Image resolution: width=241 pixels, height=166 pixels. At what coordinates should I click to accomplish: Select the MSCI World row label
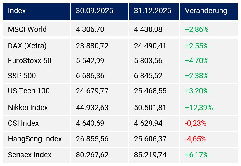coord(27,29)
